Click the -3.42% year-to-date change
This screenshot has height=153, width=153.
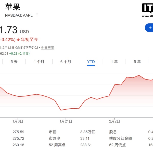coord(8,40)
